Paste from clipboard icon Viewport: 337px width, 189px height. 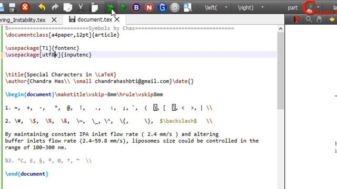[x=94, y=7]
